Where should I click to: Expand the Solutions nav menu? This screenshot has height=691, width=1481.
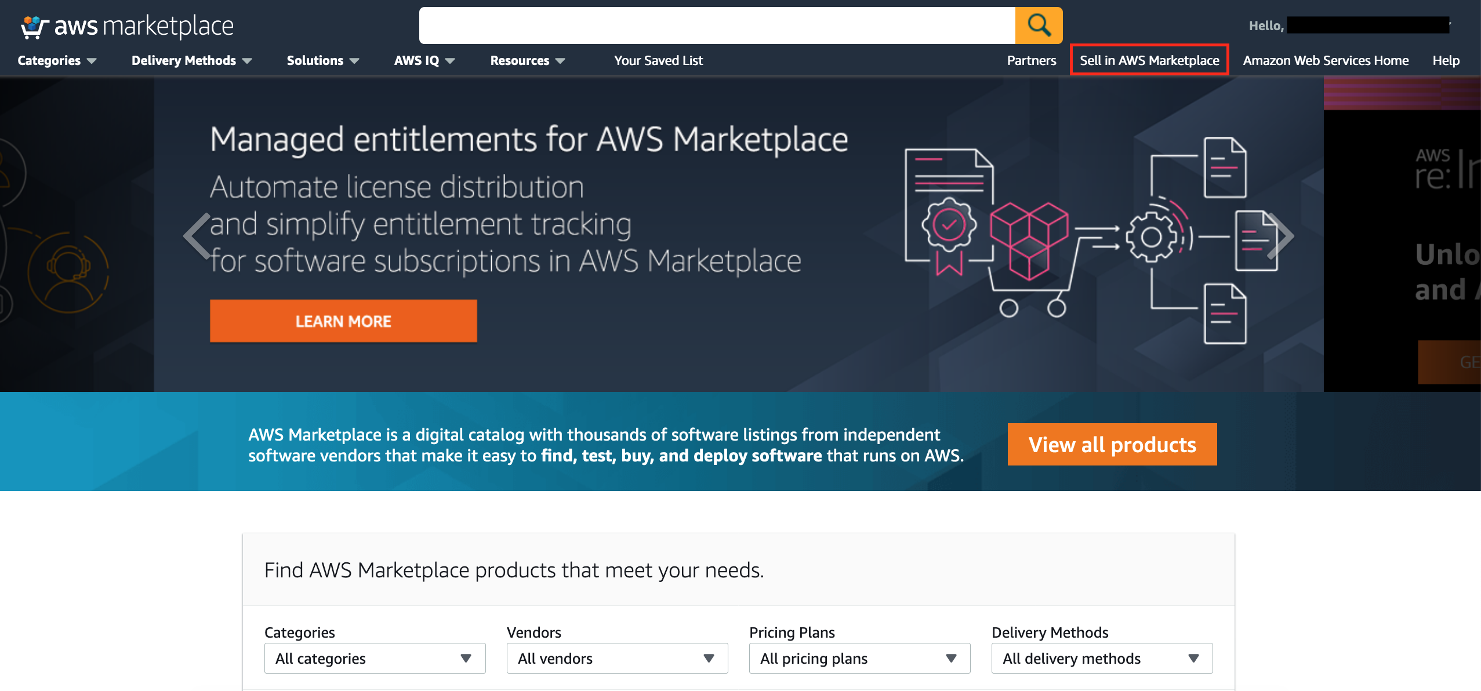point(322,60)
